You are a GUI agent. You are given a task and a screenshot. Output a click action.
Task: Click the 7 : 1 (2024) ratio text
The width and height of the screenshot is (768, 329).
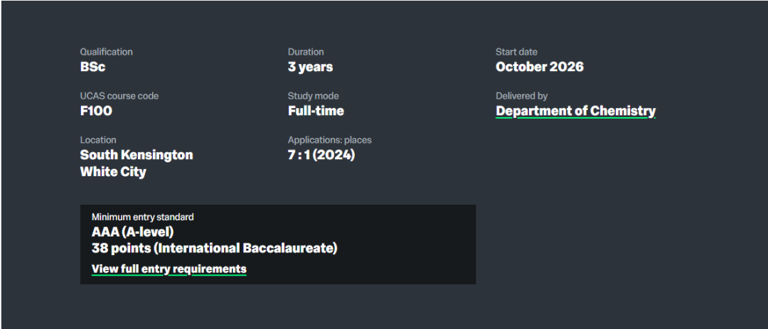(x=321, y=155)
